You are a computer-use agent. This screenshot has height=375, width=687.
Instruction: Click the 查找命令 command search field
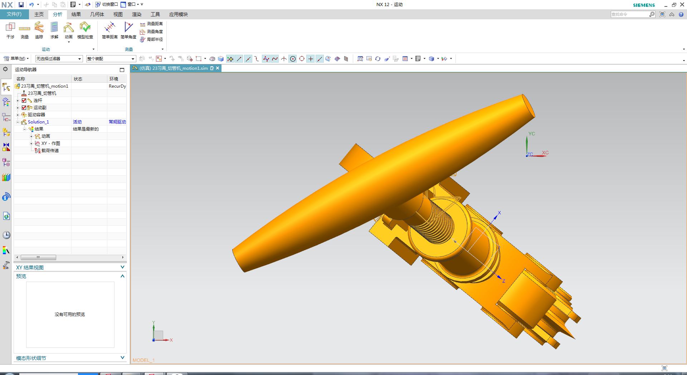[x=630, y=14]
